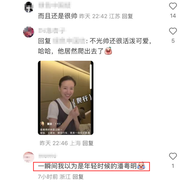Tap the blurred mentioned user after 回复
The height and width of the screenshot is (183, 182).
tap(69, 41)
